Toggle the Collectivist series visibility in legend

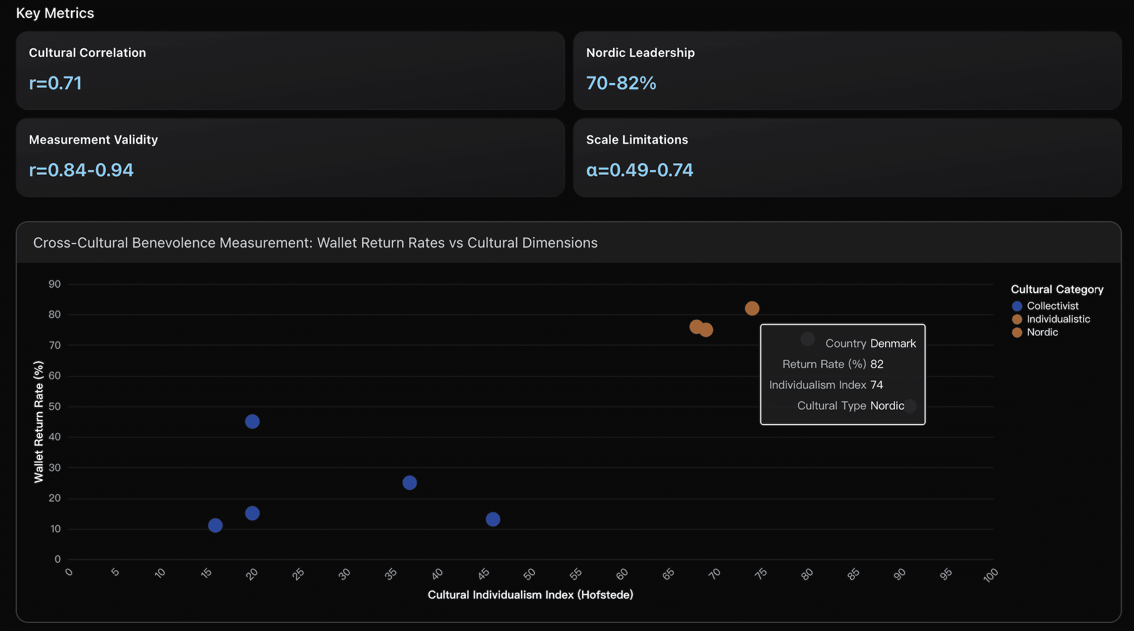click(x=1052, y=306)
